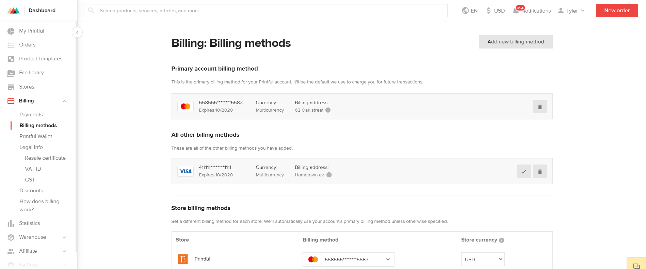This screenshot has height=269, width=646.
Task: Click the Billing method column header
Action: [x=320, y=240]
